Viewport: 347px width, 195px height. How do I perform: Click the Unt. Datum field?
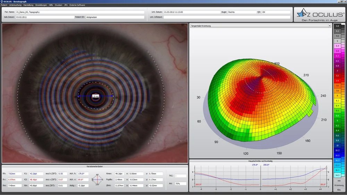pos(192,12)
